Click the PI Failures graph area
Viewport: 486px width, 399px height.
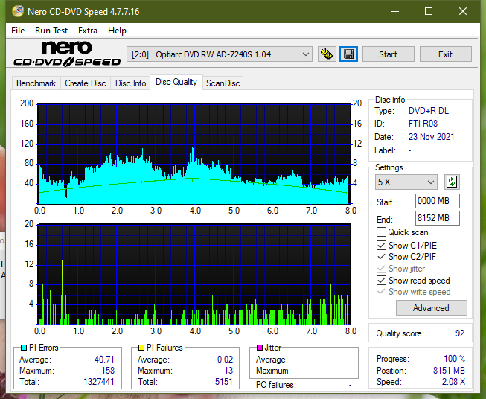(194, 274)
